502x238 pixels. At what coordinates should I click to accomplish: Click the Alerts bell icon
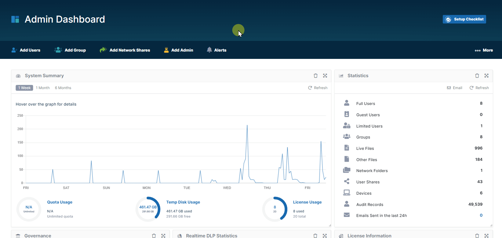pyautogui.click(x=209, y=50)
